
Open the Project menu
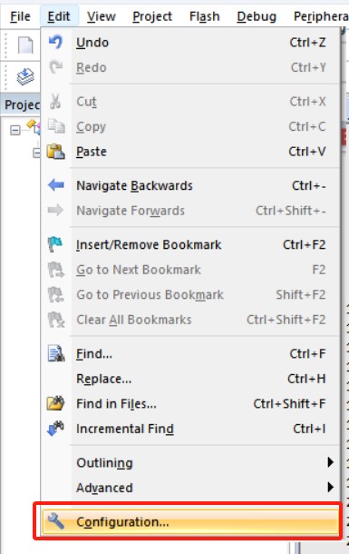[x=152, y=16]
